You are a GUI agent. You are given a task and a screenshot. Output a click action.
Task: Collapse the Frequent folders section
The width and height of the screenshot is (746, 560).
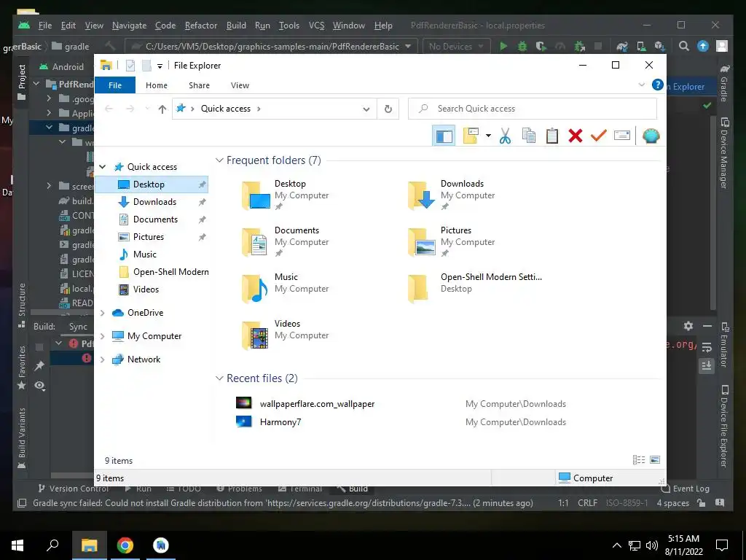coord(219,160)
